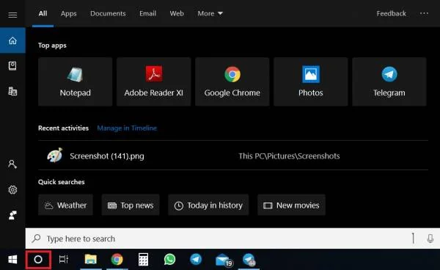The height and width of the screenshot is (270, 440).
Task: Open the Windows Start button
Action: pyautogui.click(x=12, y=259)
